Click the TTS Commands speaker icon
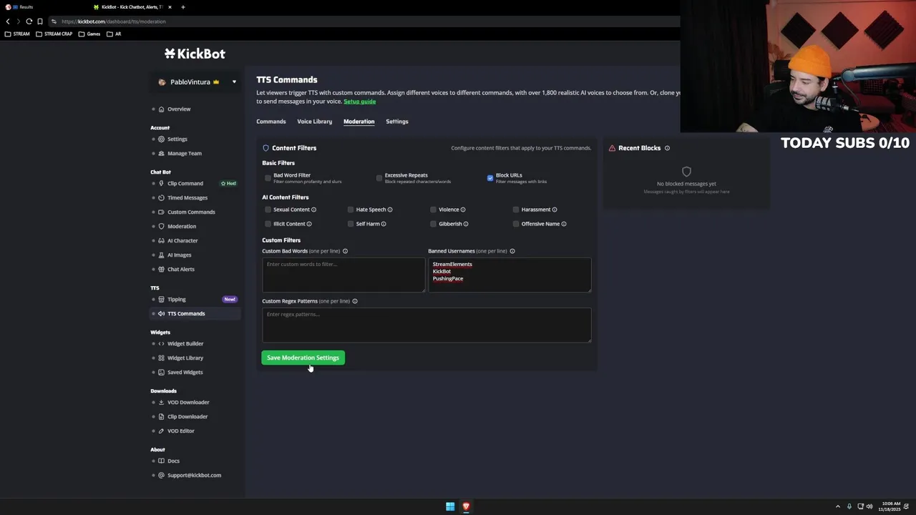Image resolution: width=916 pixels, height=515 pixels. tap(161, 314)
